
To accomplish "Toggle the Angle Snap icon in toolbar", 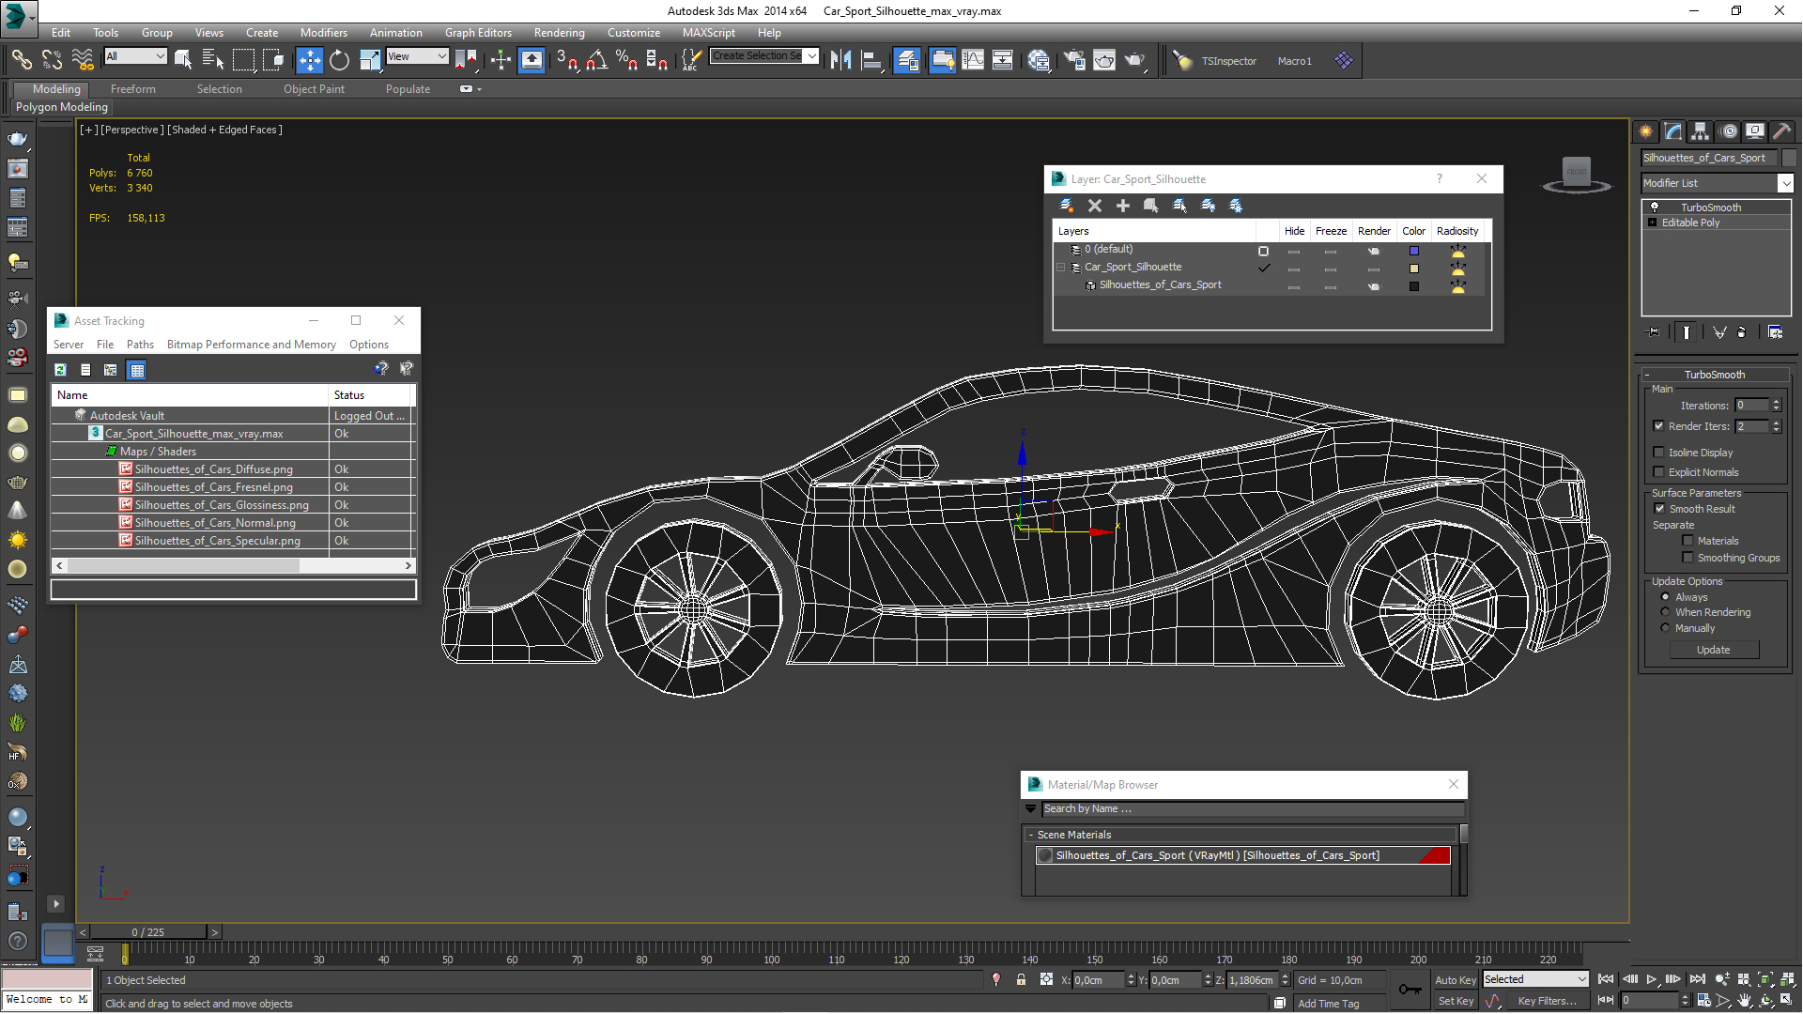I will (596, 61).
